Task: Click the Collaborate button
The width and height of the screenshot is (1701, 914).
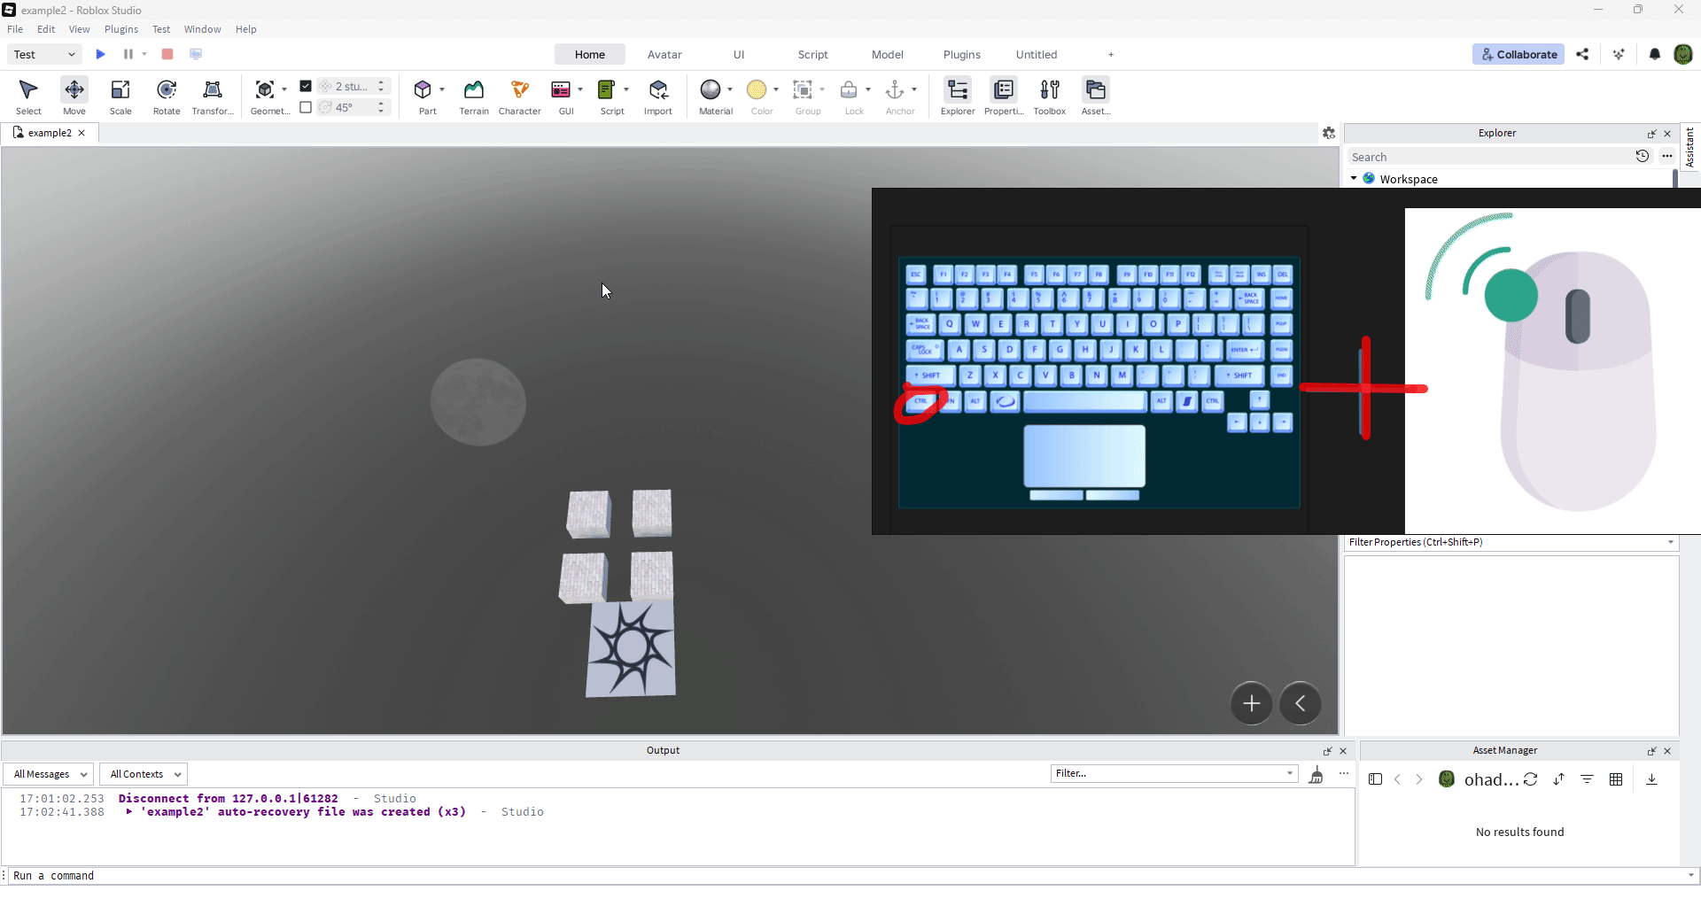Action: [x=1518, y=55]
